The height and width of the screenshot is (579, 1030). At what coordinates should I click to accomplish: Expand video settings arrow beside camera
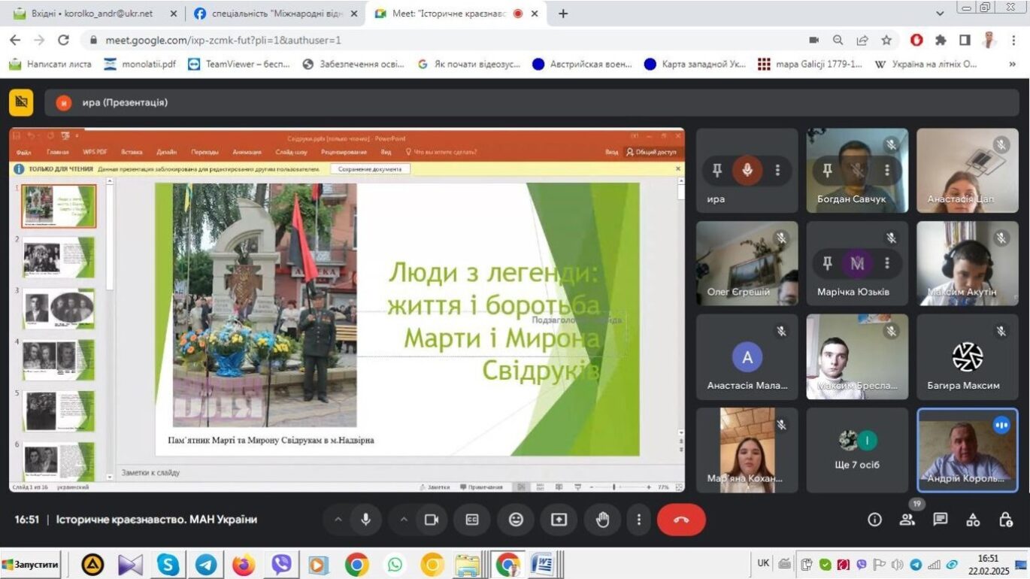(x=403, y=520)
